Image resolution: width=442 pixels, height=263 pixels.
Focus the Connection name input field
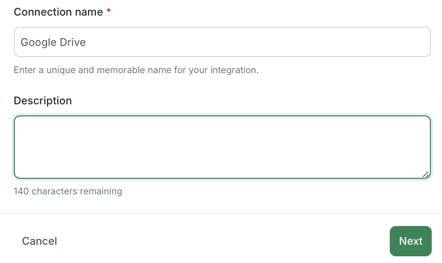point(222,42)
